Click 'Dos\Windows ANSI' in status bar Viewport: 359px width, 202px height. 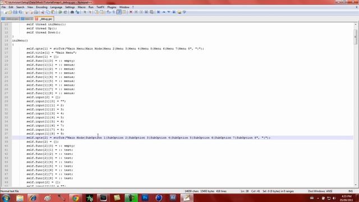pyautogui.click(x=320, y=191)
